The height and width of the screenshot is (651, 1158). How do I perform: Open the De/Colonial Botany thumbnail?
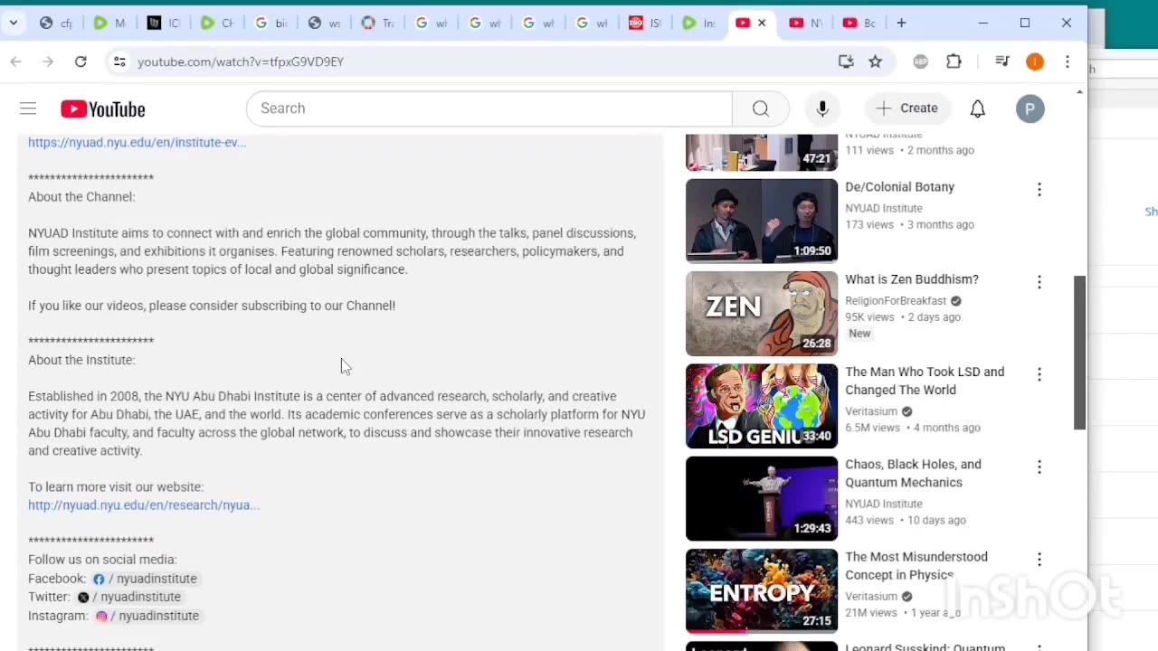click(x=762, y=221)
